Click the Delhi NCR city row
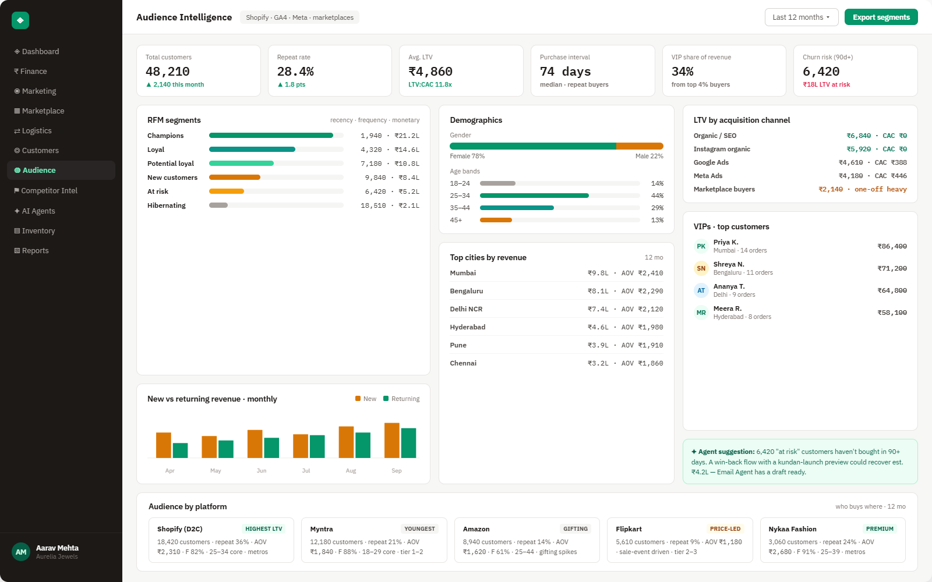This screenshot has height=582, width=932. click(556, 309)
